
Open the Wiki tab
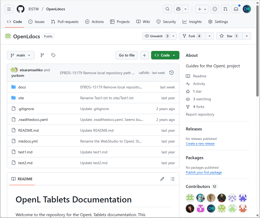[143, 22]
